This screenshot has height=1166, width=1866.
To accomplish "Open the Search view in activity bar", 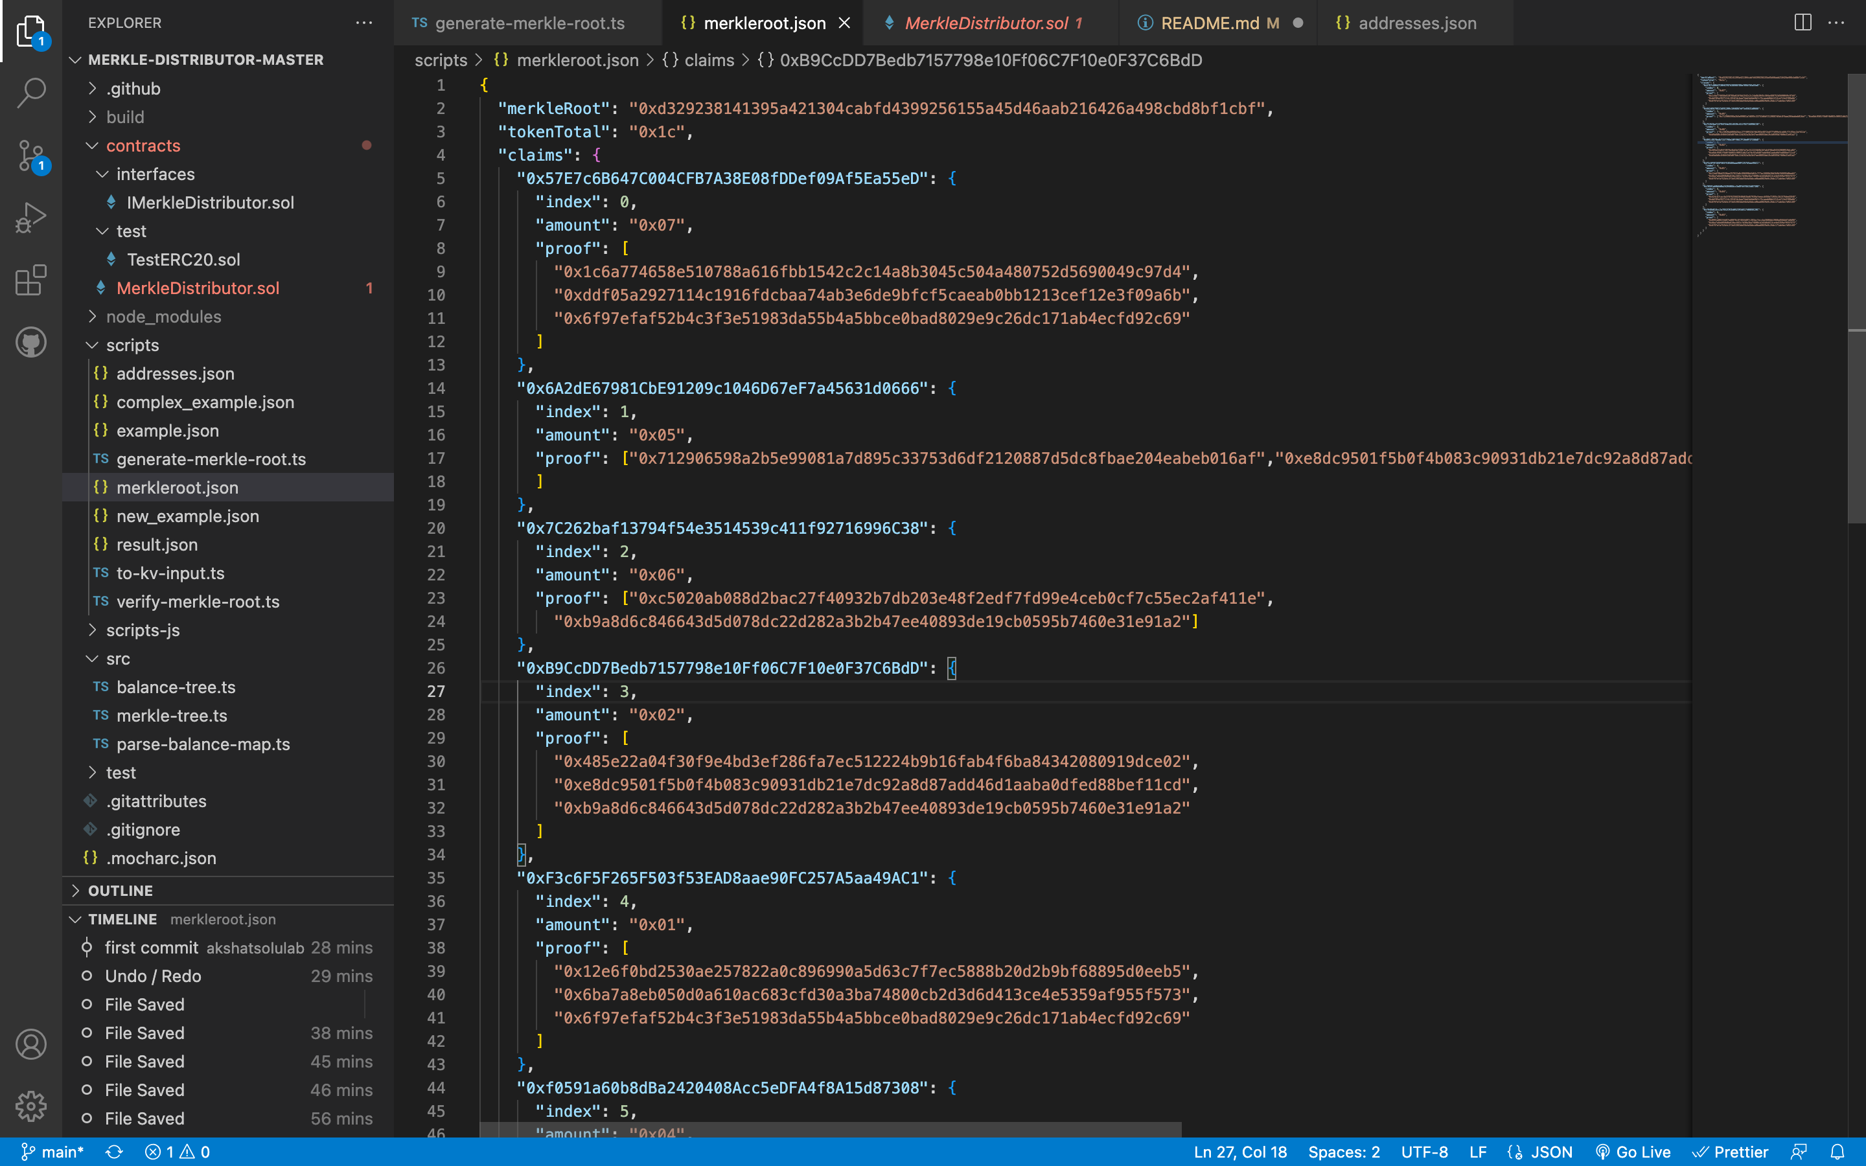I will tap(31, 93).
